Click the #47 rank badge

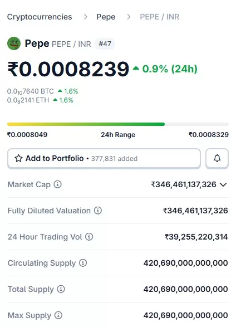pos(105,44)
